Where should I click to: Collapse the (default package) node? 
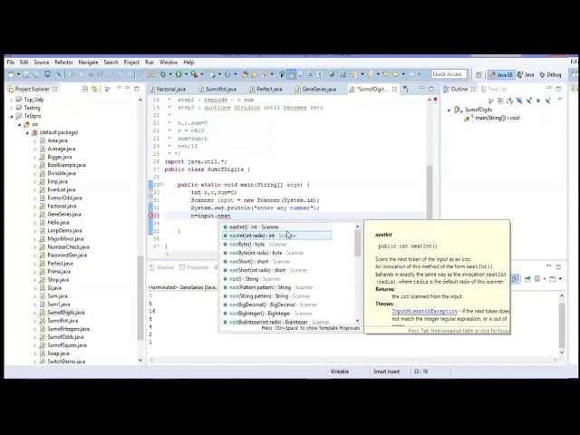(27, 133)
